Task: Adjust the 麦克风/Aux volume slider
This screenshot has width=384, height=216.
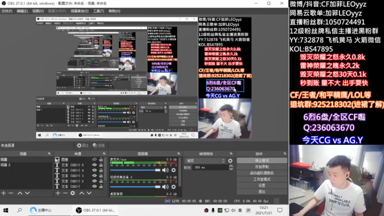Action: [135, 170]
